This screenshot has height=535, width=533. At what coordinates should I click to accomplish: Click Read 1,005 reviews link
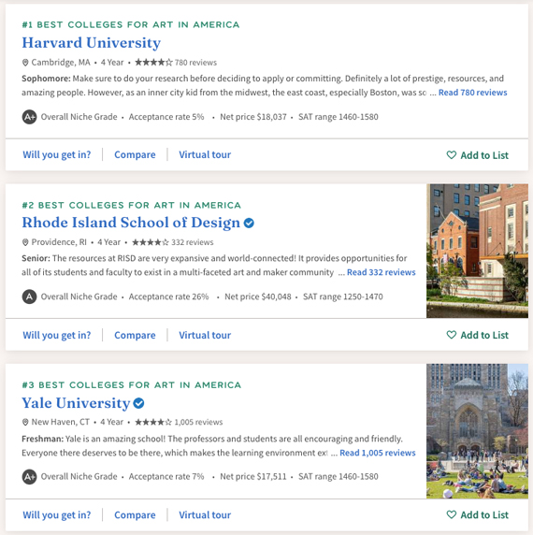point(378,453)
